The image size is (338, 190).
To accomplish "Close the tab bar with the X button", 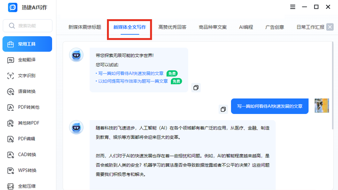I will click(330, 27).
